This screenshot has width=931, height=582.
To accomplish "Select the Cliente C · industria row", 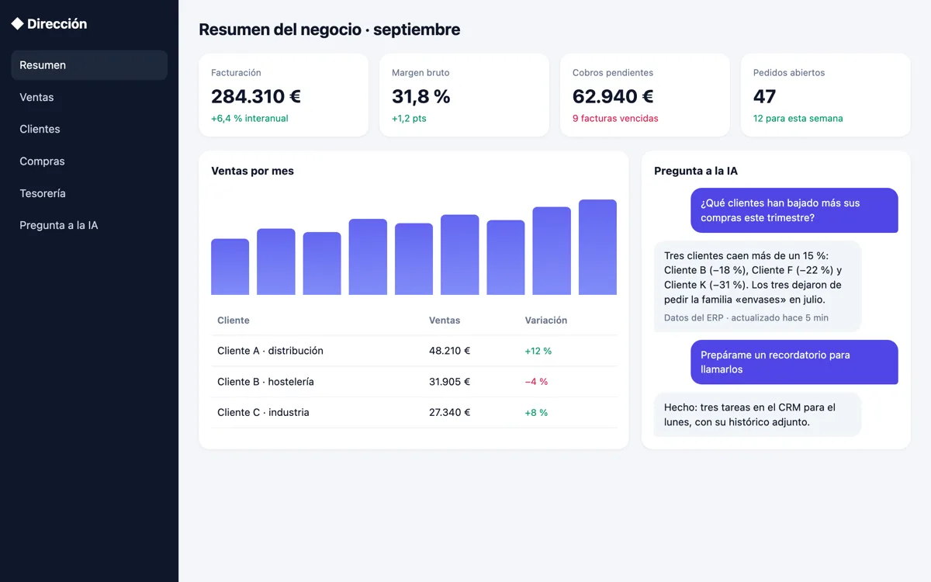I will pyautogui.click(x=414, y=413).
